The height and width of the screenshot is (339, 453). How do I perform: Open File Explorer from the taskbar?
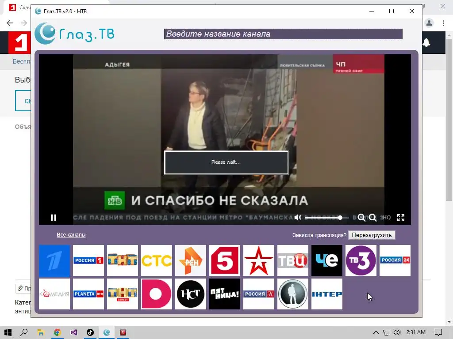point(41,332)
